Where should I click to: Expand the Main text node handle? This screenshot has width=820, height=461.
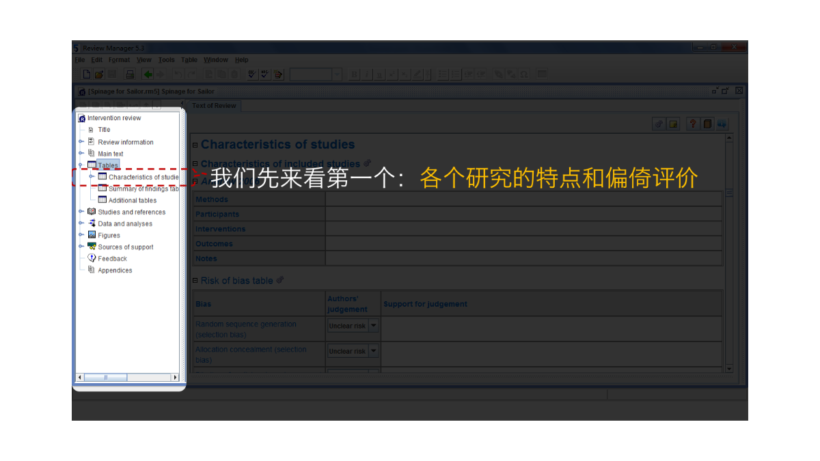pyautogui.click(x=81, y=153)
